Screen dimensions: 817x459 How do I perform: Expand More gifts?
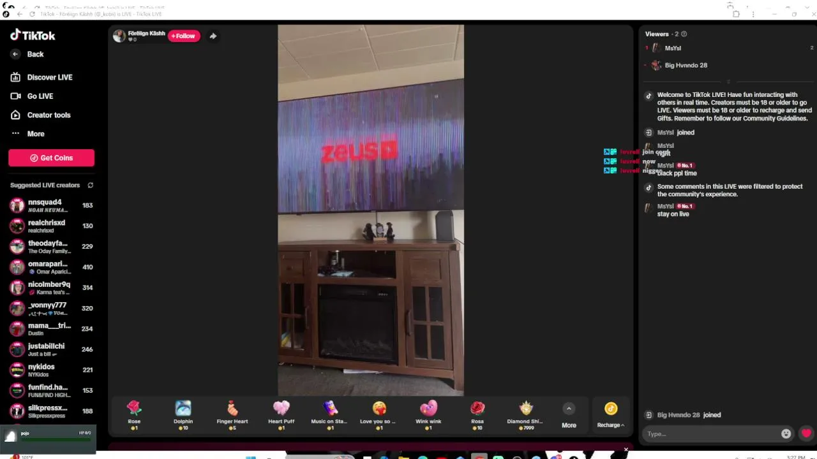(569, 415)
